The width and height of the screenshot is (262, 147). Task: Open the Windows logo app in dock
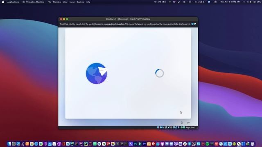[x=243, y=144]
